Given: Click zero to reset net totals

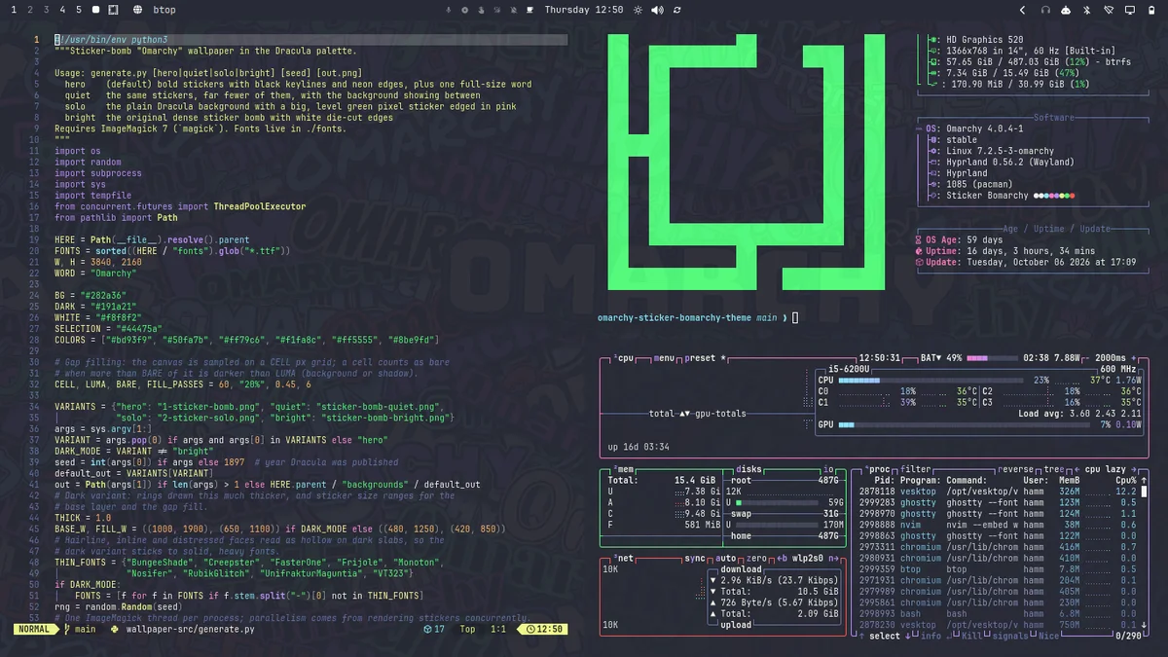Looking at the screenshot, I should [x=758, y=559].
